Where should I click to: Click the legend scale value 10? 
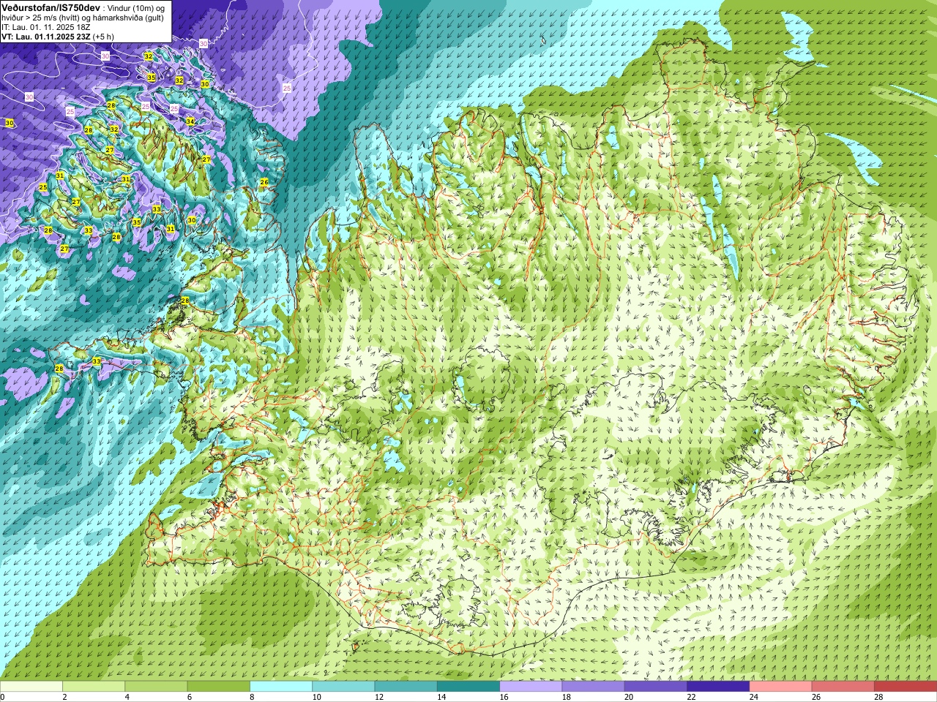click(316, 697)
